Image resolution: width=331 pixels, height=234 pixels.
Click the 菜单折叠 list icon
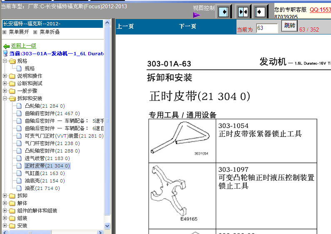point(35,32)
